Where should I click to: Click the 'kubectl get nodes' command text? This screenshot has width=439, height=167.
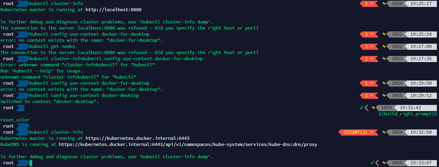[x=52, y=46]
